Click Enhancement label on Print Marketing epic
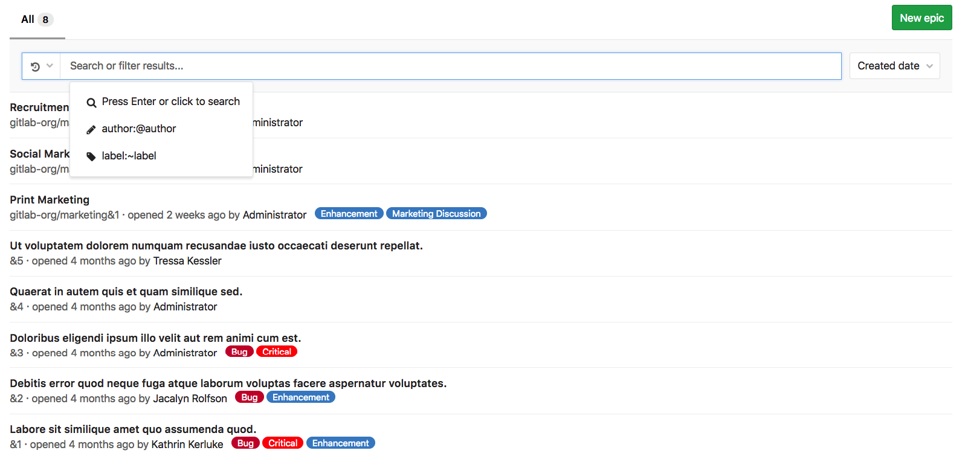Viewport: 968px width, 462px height. pos(349,214)
